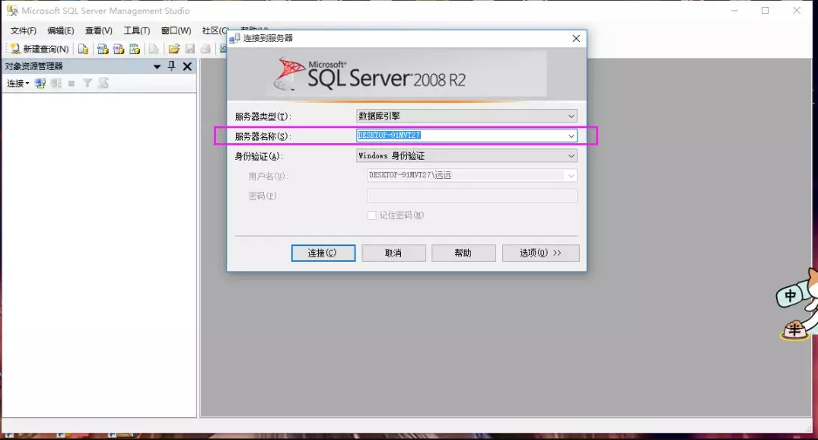This screenshot has width=818, height=440.
Task: Close the 连接到服务器 dialog
Action: [576, 38]
